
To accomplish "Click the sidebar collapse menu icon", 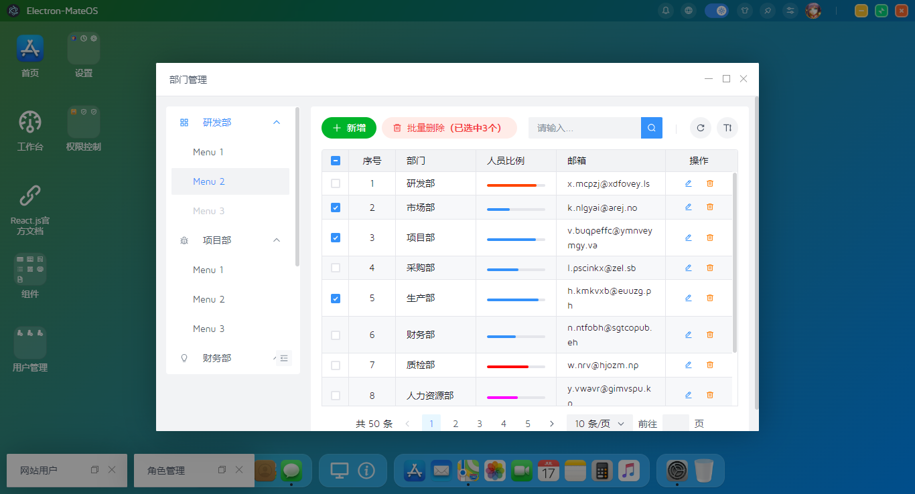I will (284, 358).
